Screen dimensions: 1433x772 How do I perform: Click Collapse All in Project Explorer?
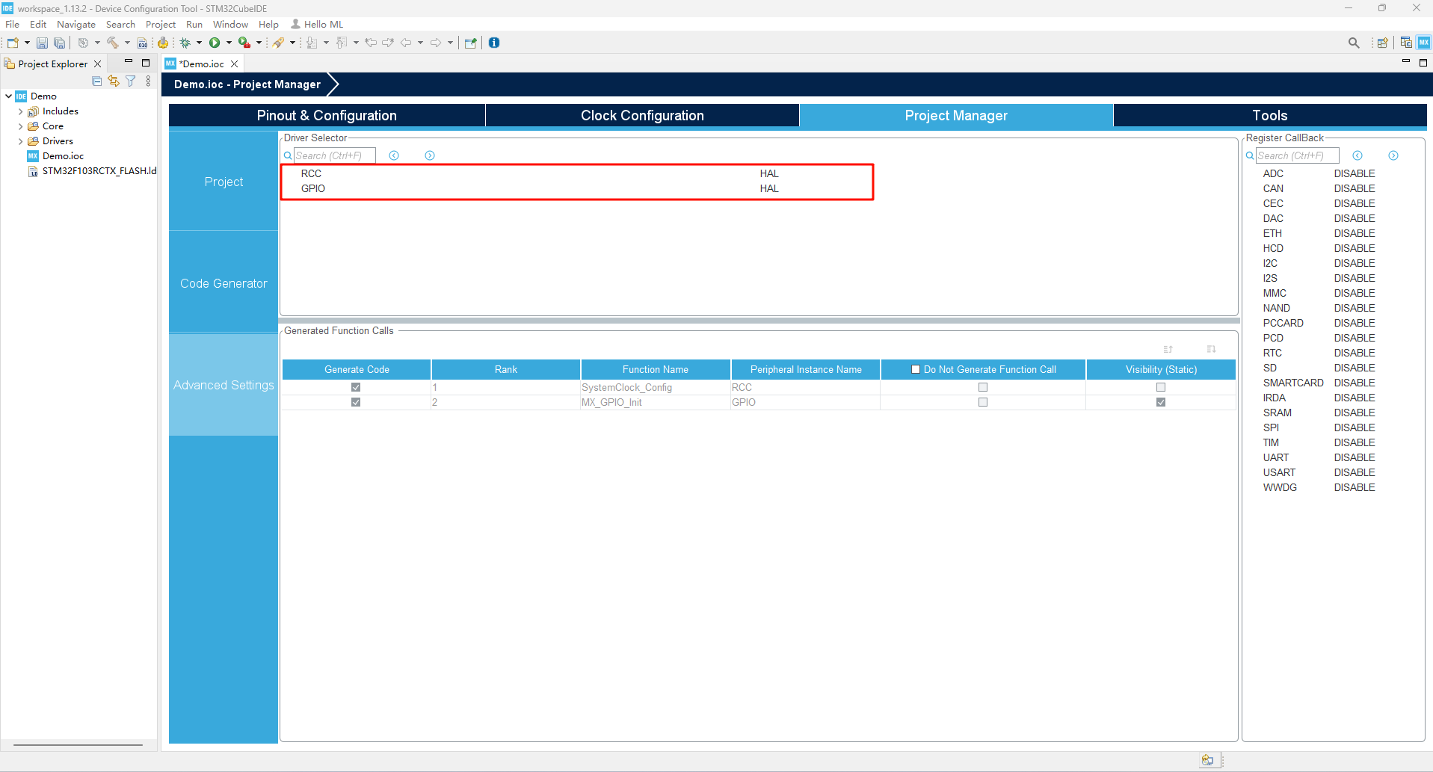click(96, 81)
